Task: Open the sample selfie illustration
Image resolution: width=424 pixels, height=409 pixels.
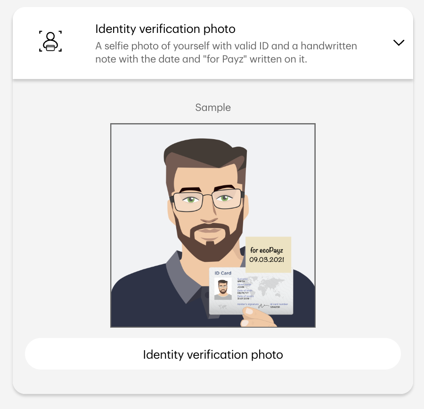Action: click(x=213, y=226)
